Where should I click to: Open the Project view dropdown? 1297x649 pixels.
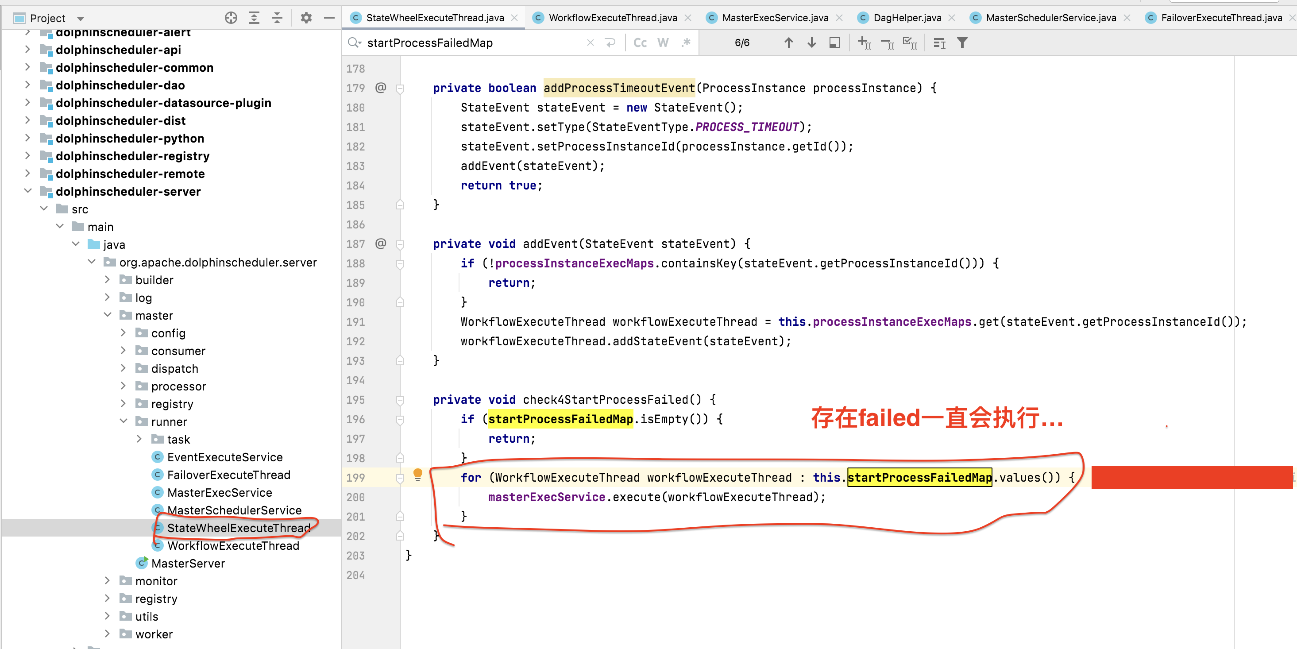[80, 19]
